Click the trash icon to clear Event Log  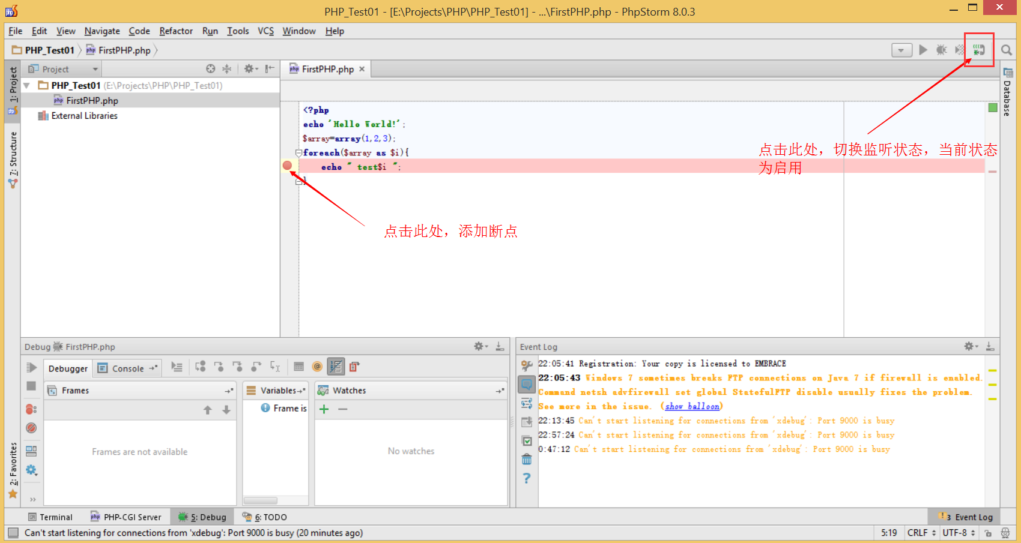(527, 460)
